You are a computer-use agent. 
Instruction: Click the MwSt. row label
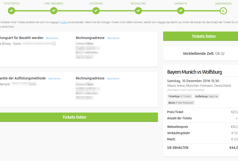tap(171, 139)
